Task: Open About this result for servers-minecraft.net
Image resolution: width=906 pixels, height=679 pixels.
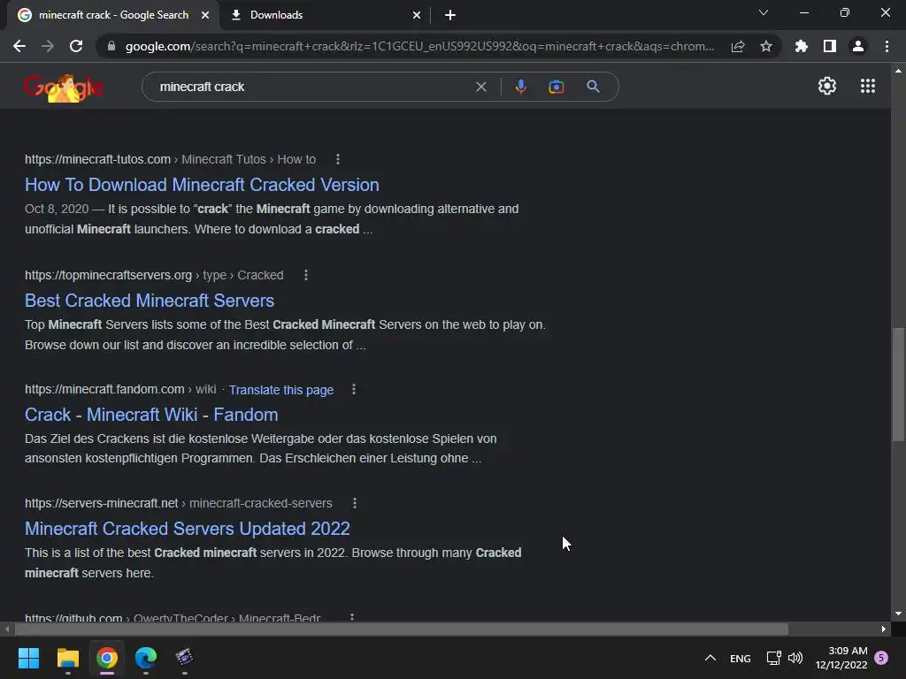Action: point(354,503)
